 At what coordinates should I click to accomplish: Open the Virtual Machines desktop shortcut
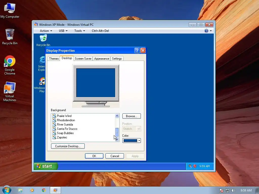tap(10, 91)
